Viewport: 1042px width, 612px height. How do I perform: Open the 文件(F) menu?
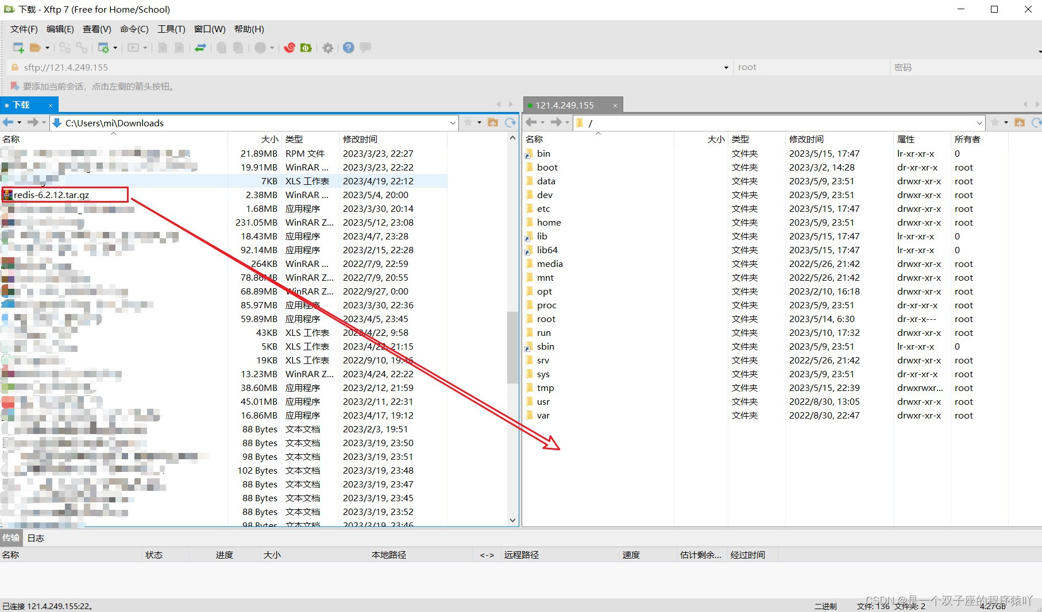point(24,29)
